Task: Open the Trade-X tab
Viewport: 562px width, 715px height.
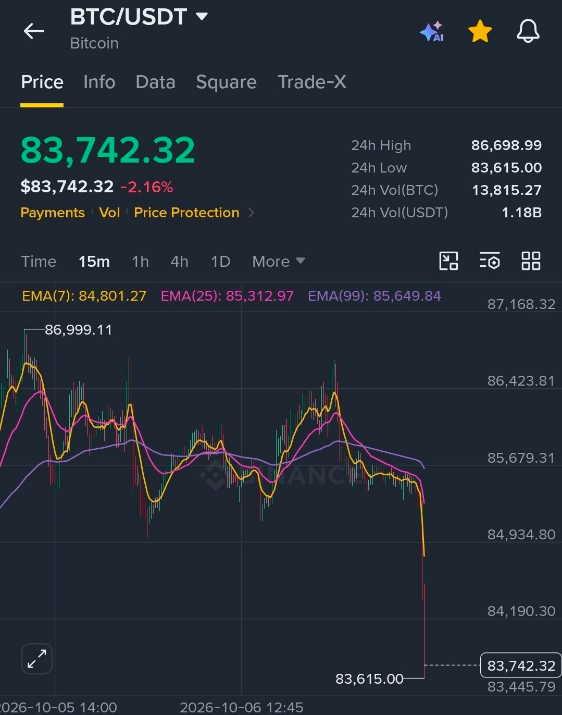Action: coord(312,82)
